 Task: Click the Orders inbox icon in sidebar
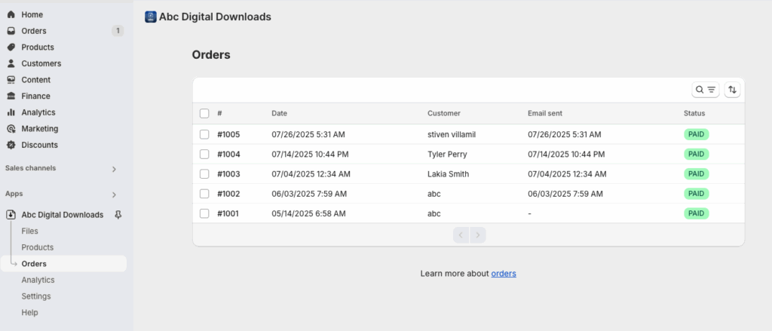coord(11,31)
